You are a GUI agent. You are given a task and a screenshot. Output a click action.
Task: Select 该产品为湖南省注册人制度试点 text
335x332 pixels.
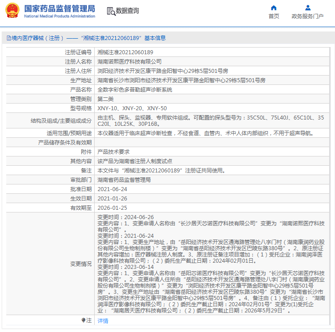[135, 161]
